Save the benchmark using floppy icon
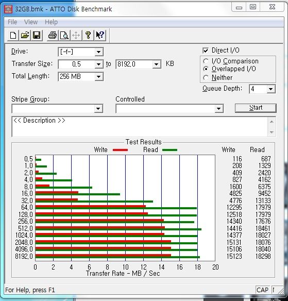This screenshot has height=301, width=288. (x=37, y=36)
